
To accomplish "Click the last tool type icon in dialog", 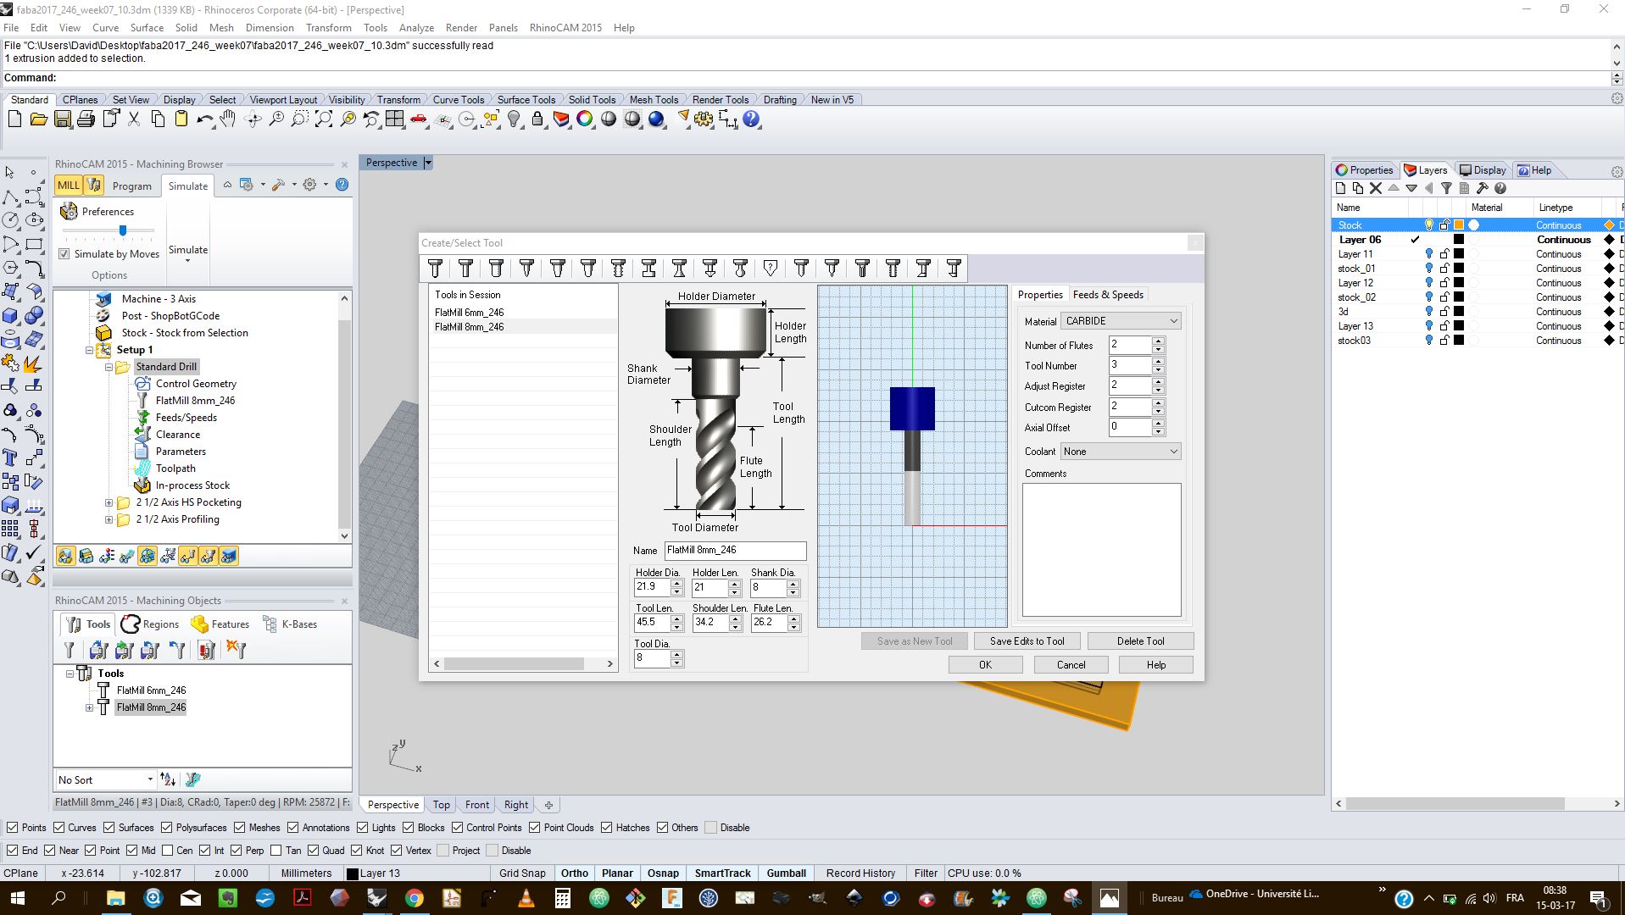I will point(954,269).
